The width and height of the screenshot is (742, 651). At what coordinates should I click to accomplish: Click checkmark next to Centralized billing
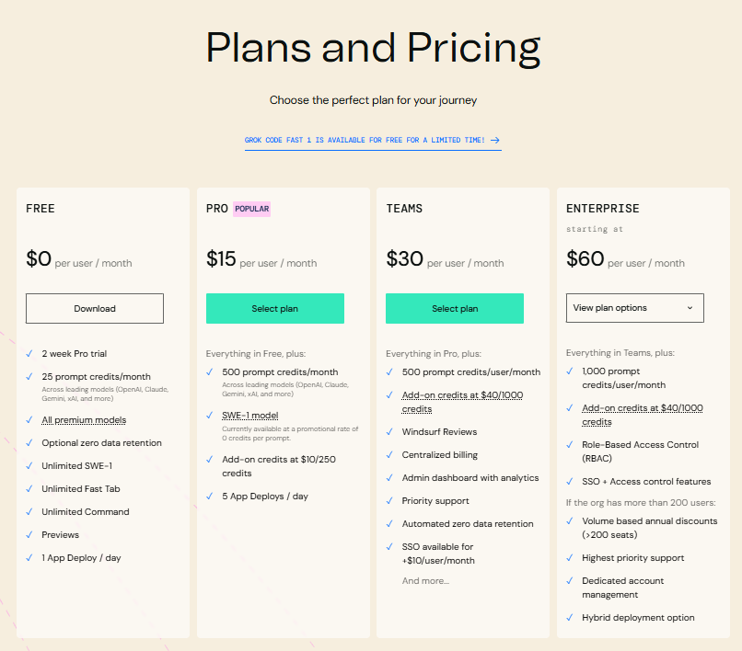389,454
